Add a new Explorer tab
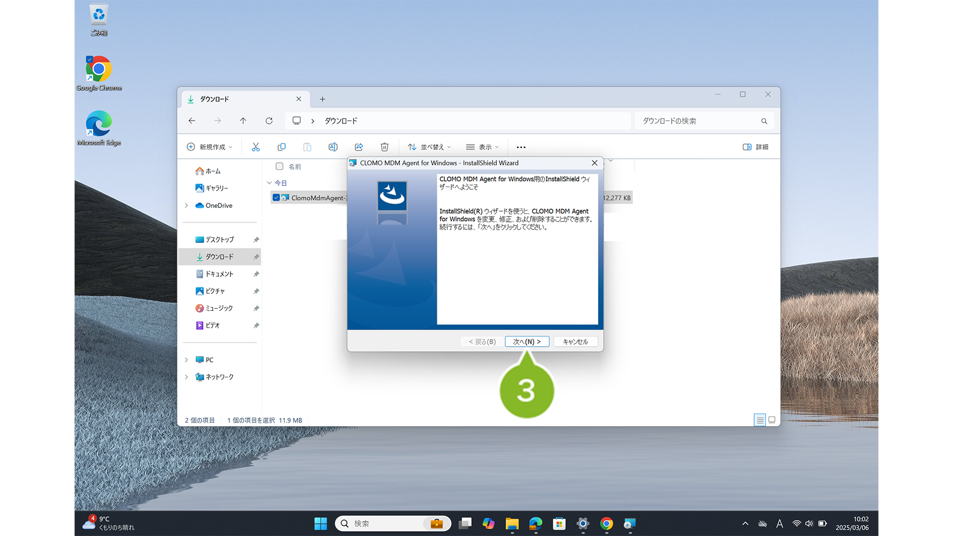953x536 pixels. point(322,99)
